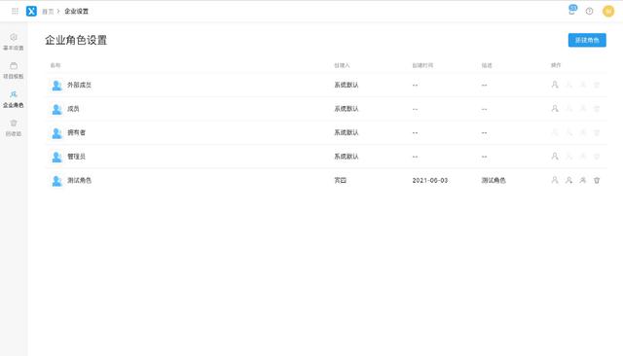Click third person icon in 测试角色 row
The height and width of the screenshot is (356, 623).
(x=583, y=180)
